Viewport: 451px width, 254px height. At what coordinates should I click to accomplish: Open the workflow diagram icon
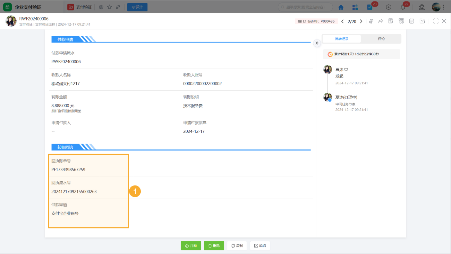[x=371, y=21]
